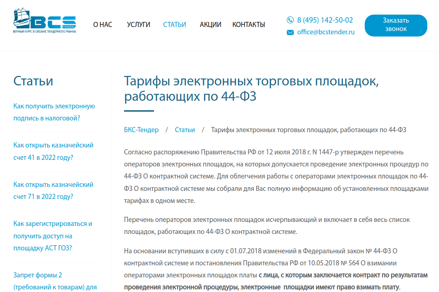Click the Статьи breadcrumb link
Viewport: 439px width, 292px height.
coord(185,130)
